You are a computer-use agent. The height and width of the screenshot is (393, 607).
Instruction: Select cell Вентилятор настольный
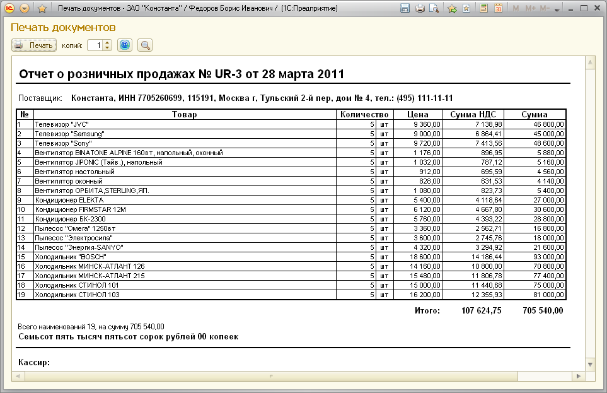(185, 172)
